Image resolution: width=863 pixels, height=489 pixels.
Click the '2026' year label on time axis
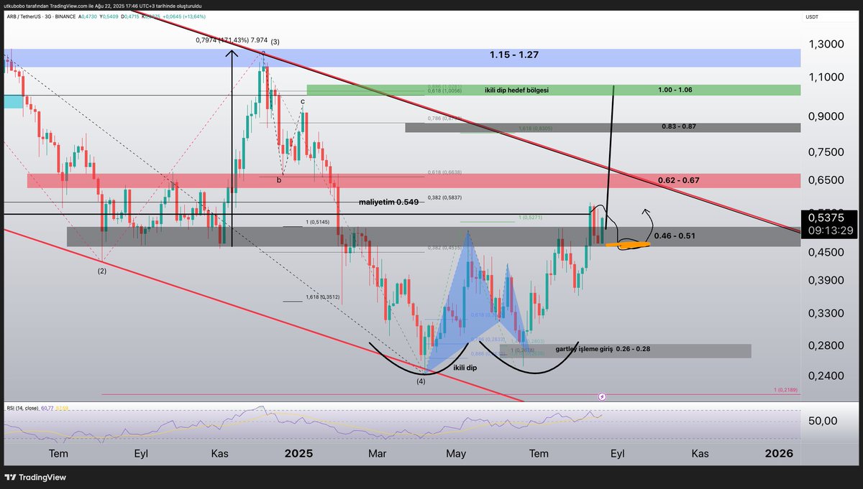pyautogui.click(x=779, y=454)
